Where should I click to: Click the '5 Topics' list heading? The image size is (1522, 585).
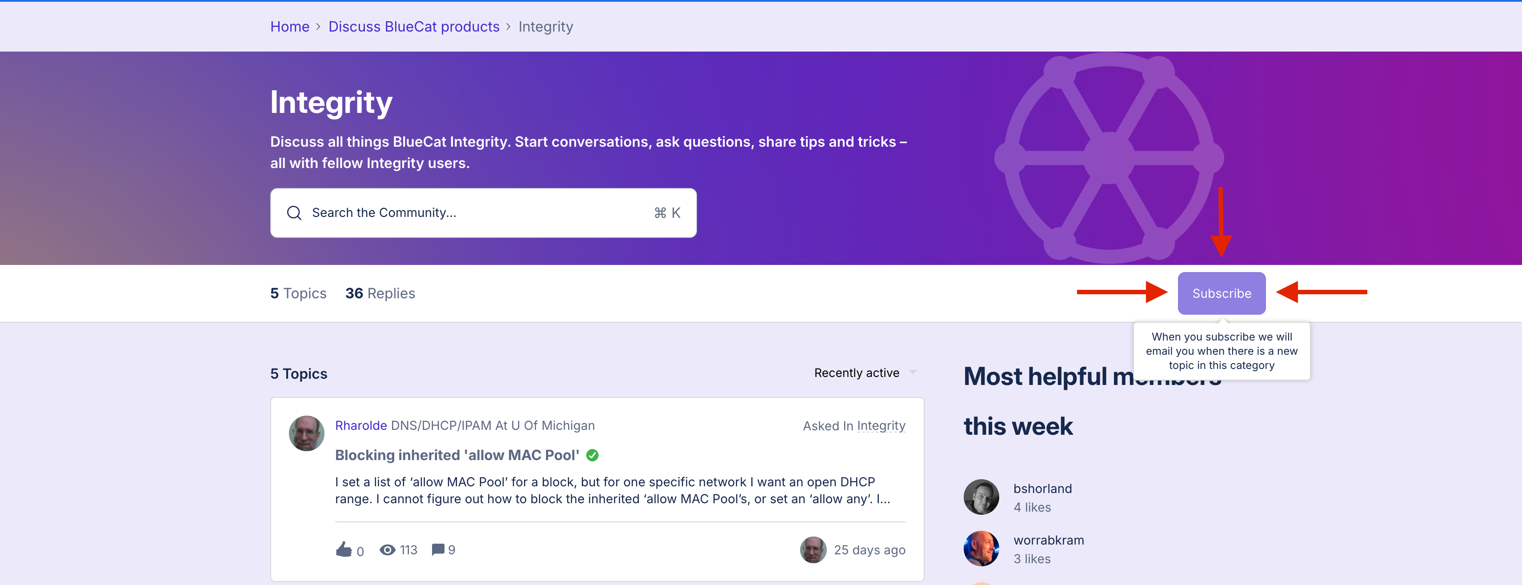(298, 374)
